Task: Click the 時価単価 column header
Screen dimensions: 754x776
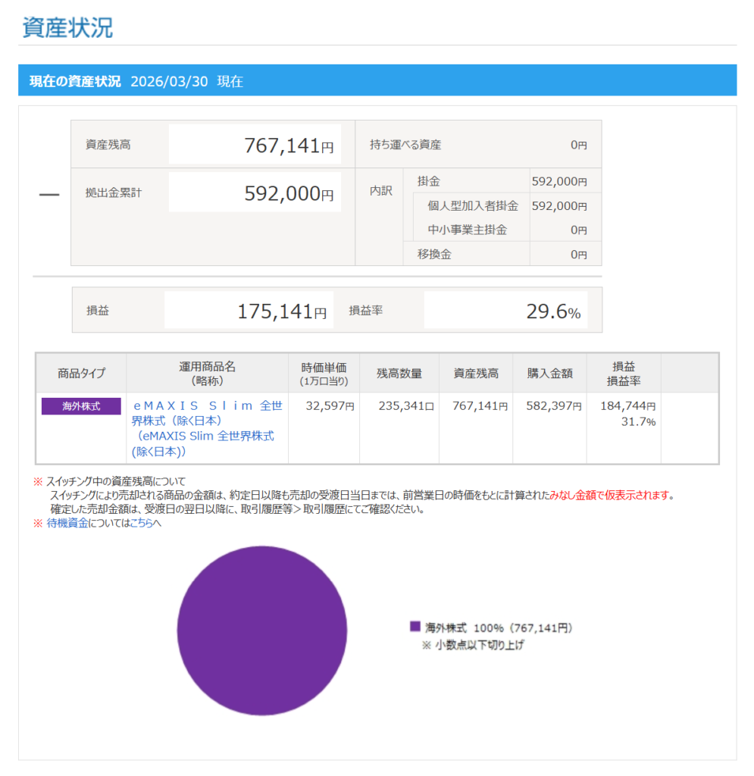Action: (324, 373)
